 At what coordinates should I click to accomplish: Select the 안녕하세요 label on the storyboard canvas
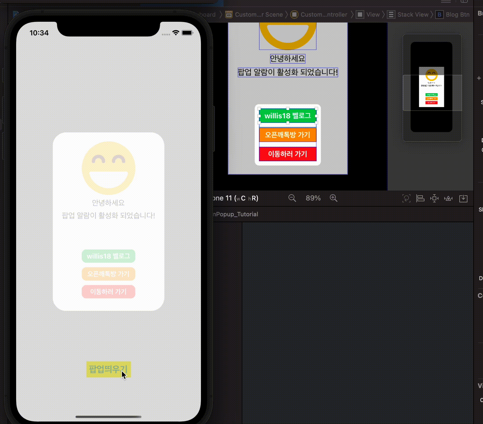coord(288,59)
